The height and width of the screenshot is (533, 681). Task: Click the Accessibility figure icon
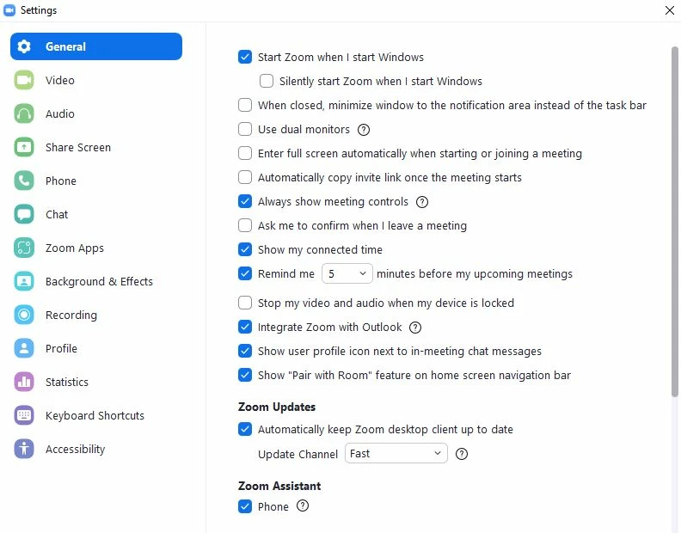(24, 449)
